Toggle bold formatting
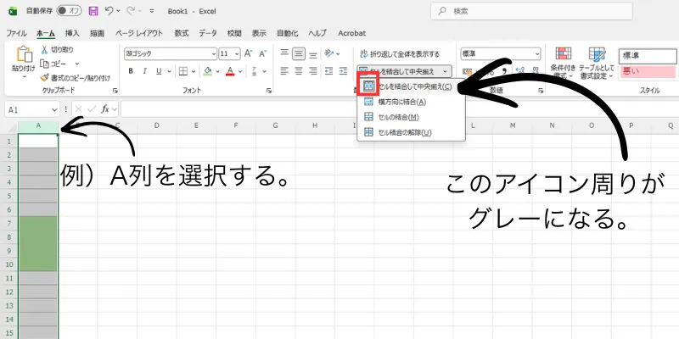 131,71
